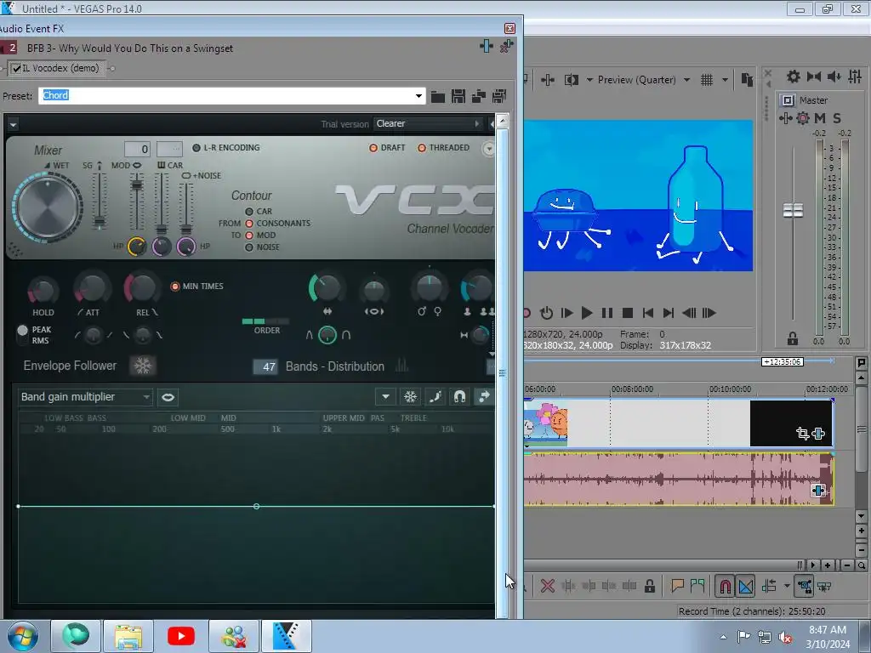Click the red X delete button in timeline toolbar
871x653 pixels.
point(547,586)
